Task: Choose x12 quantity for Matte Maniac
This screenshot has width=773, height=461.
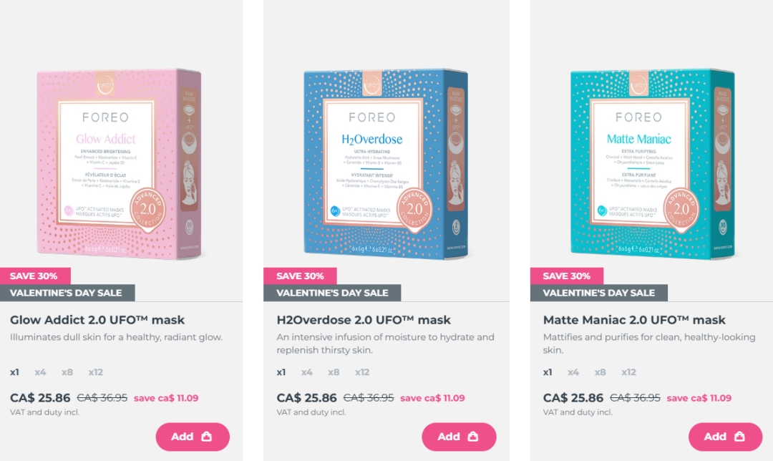Action: pos(628,372)
